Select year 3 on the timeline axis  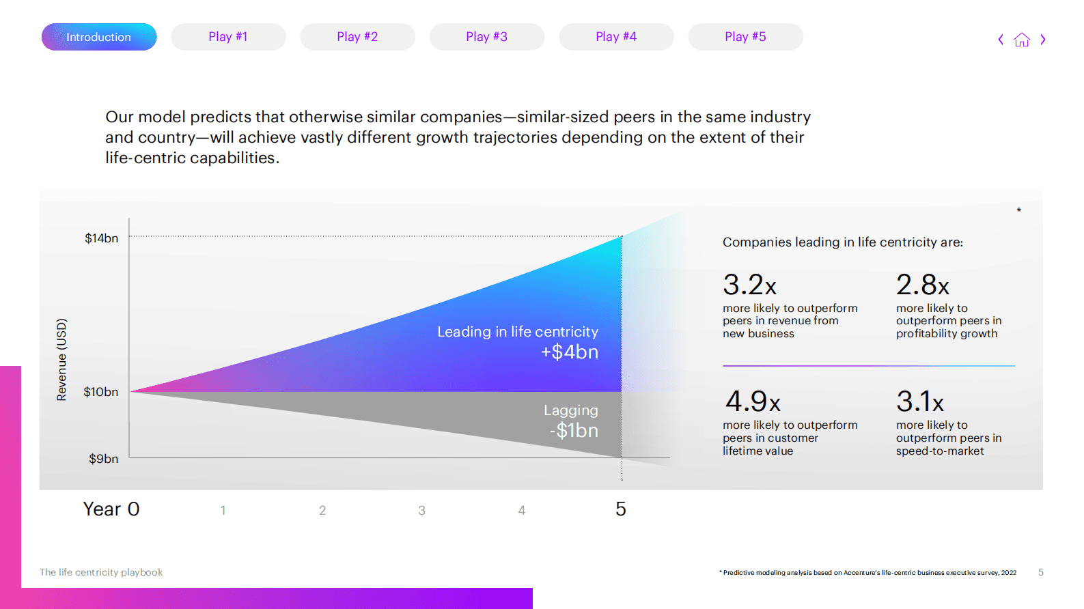(422, 511)
